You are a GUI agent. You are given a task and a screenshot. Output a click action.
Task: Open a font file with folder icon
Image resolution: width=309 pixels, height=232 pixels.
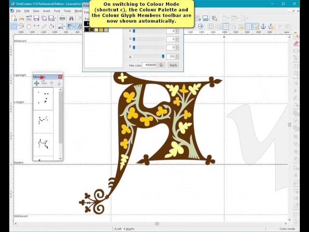pos(21,18)
